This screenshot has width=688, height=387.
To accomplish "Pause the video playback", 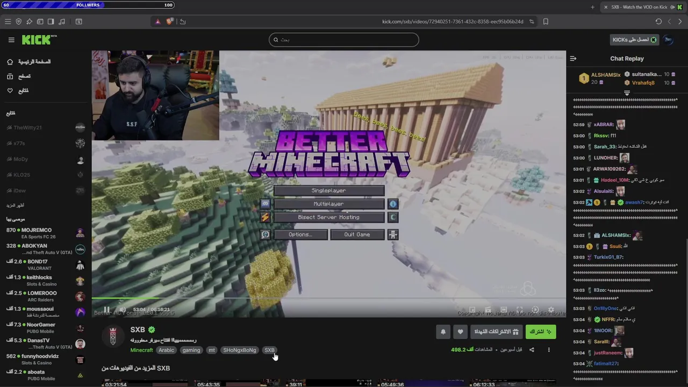I will coord(106,310).
